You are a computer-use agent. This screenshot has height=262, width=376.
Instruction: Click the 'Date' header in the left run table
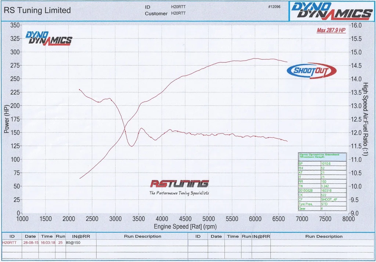coord(30,236)
